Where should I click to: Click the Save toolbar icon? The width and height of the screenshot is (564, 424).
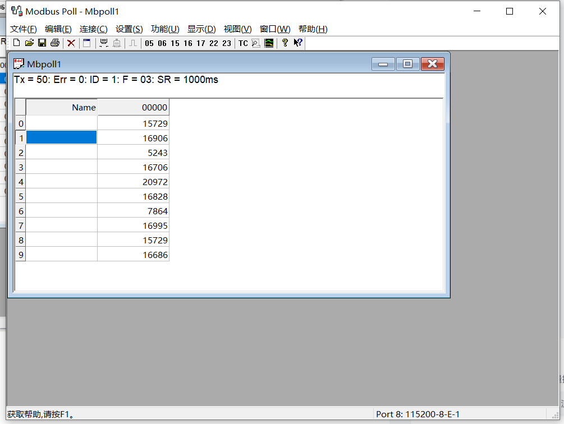42,43
